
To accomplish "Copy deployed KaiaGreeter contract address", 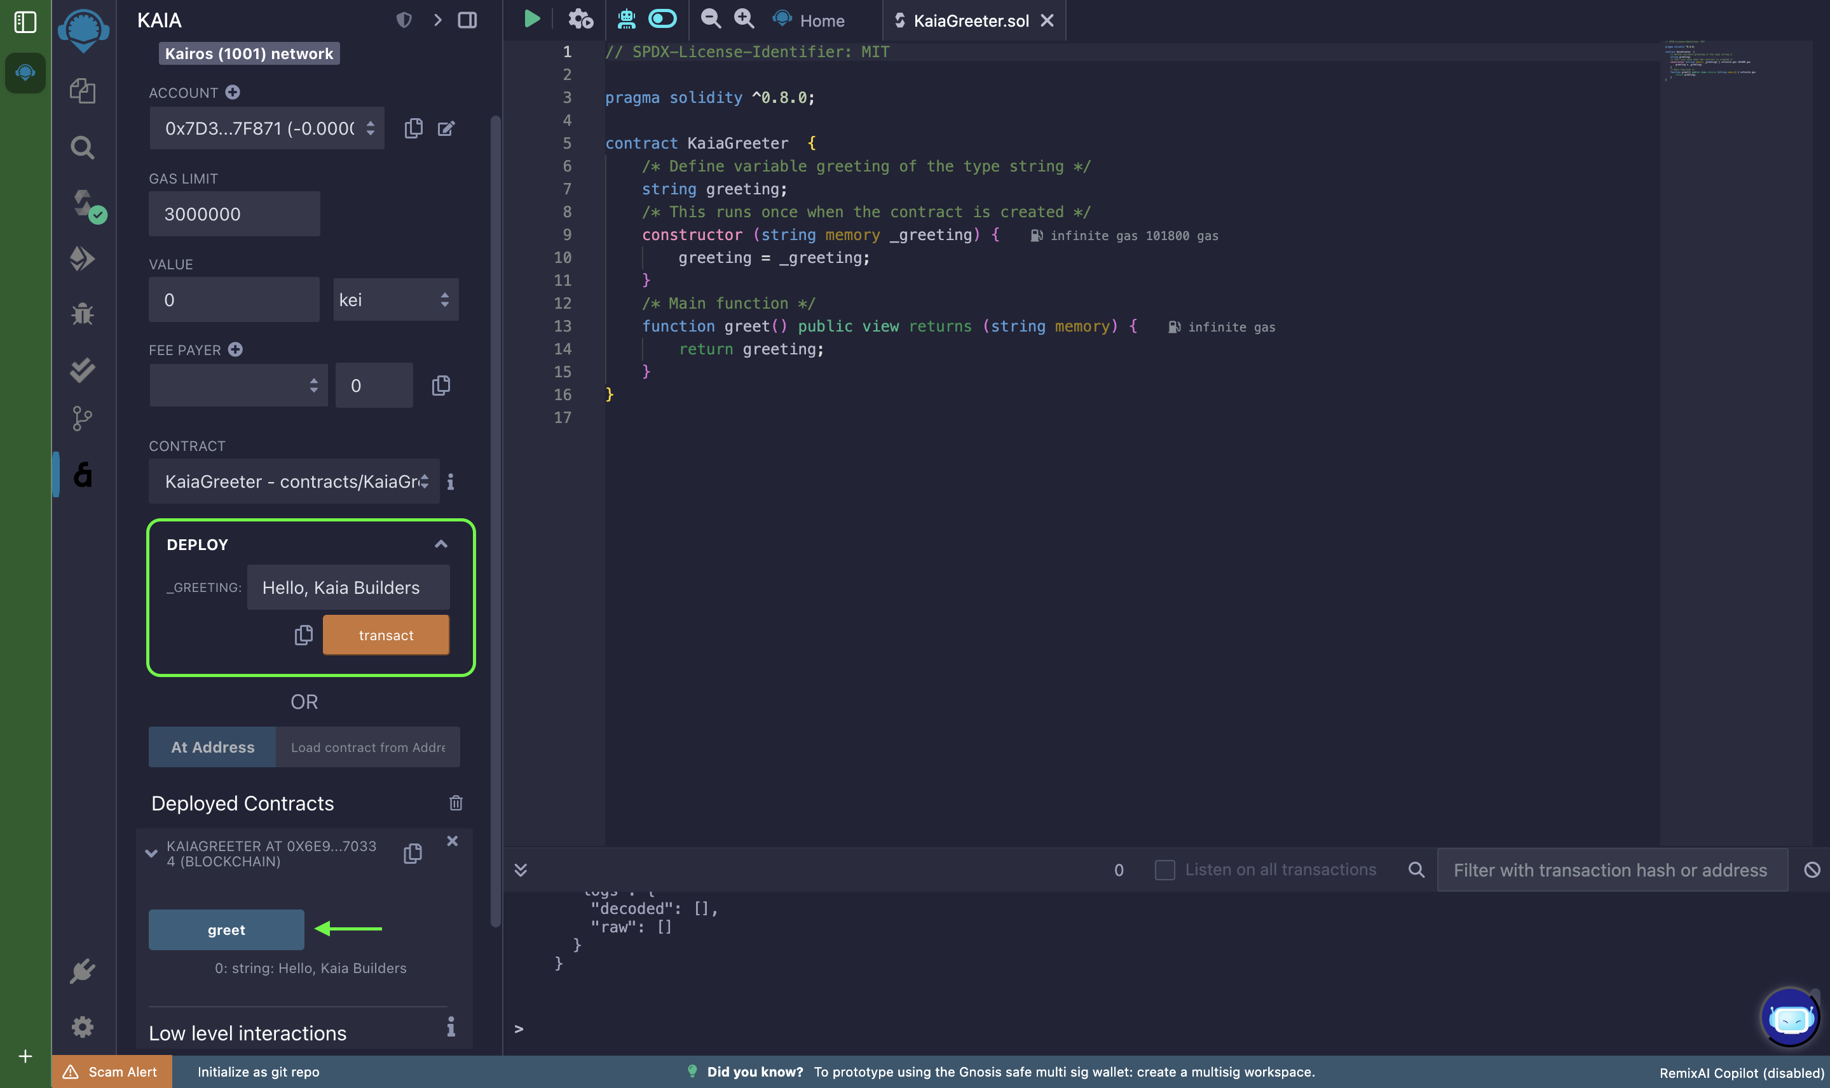I will pos(413,854).
